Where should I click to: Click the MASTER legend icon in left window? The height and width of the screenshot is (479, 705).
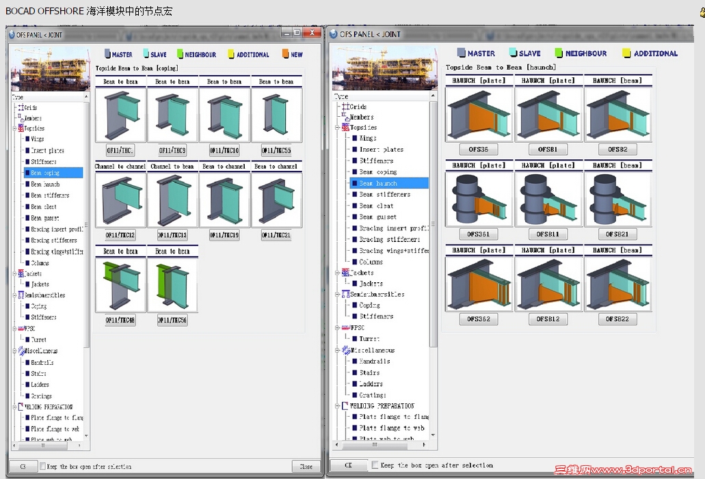point(107,54)
